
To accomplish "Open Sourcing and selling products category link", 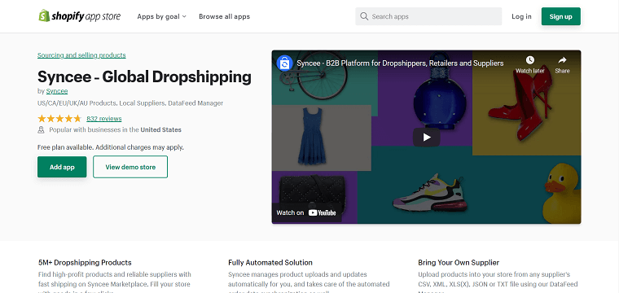I will (x=81, y=55).
